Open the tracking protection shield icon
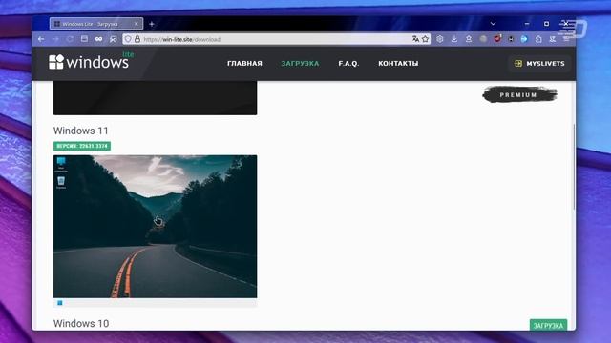This screenshot has width=611, height=343. [128, 39]
